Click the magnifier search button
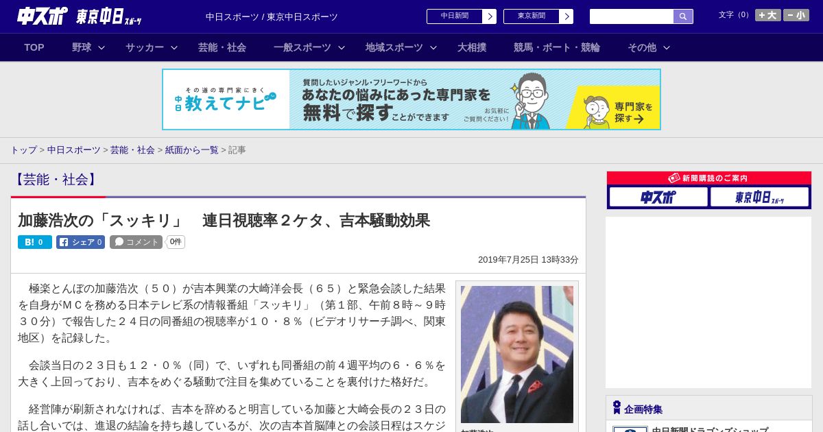Image resolution: width=823 pixels, height=432 pixels. click(x=683, y=16)
